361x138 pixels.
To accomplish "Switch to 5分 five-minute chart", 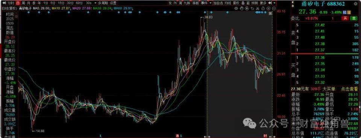I will tap(53, 3).
